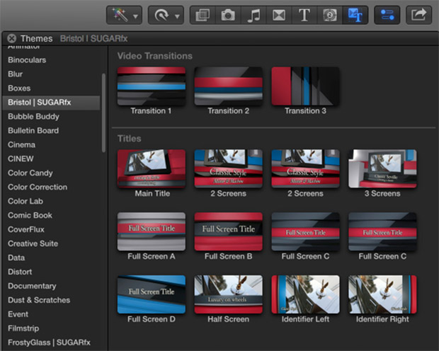Toggle the Themes browser icon
The width and height of the screenshot is (439, 351).
[355, 15]
